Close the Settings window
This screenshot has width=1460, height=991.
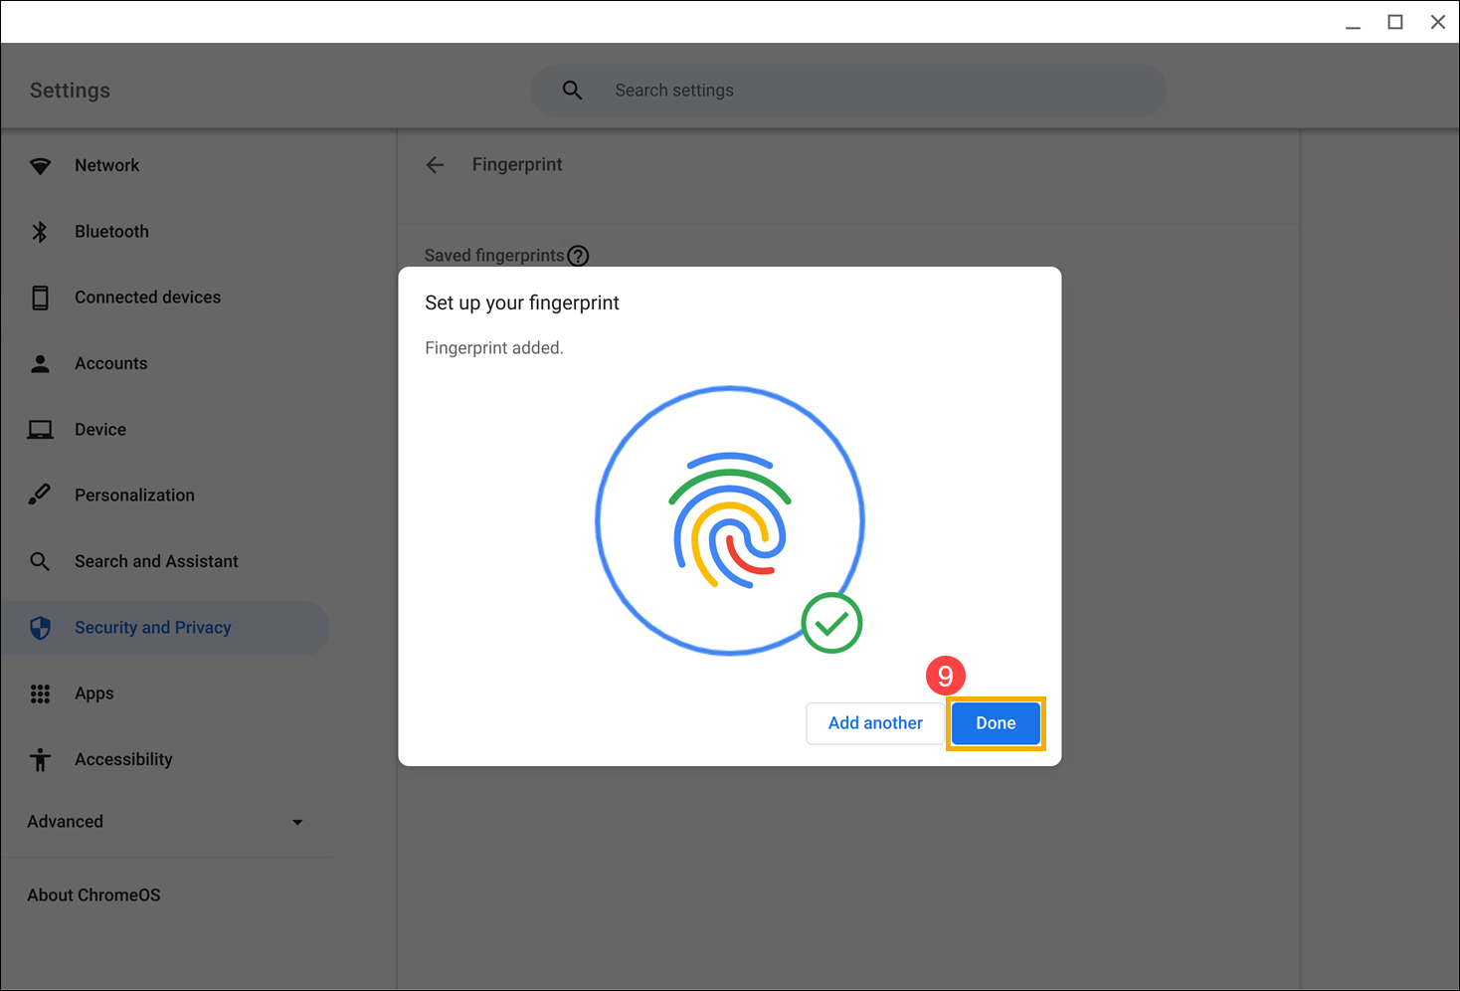click(x=1438, y=22)
